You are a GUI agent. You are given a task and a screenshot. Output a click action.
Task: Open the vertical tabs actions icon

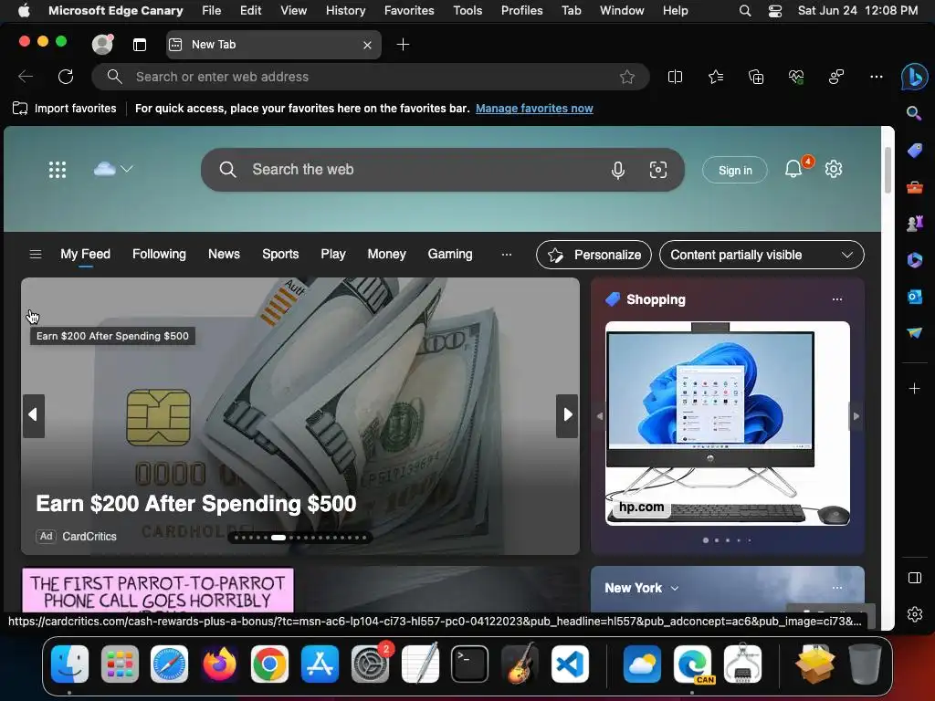tap(140, 45)
